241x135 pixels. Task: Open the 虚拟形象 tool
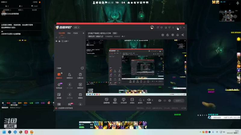[x=70, y=96]
